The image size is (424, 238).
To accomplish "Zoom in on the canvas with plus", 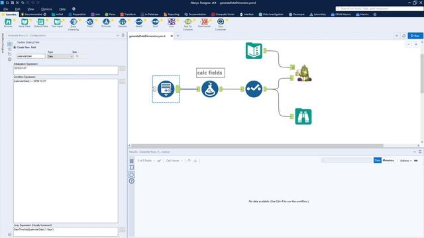I will pos(416,44).
